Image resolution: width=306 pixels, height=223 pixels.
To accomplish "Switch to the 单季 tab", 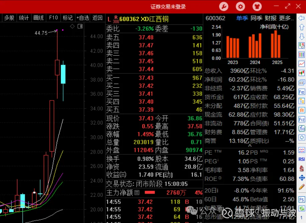I will tap(242, 18).
